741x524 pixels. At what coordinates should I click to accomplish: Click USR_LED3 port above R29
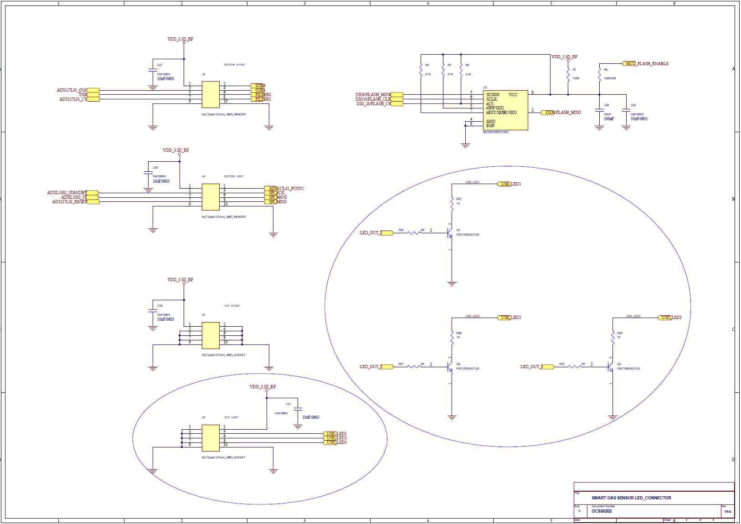[x=670, y=318]
